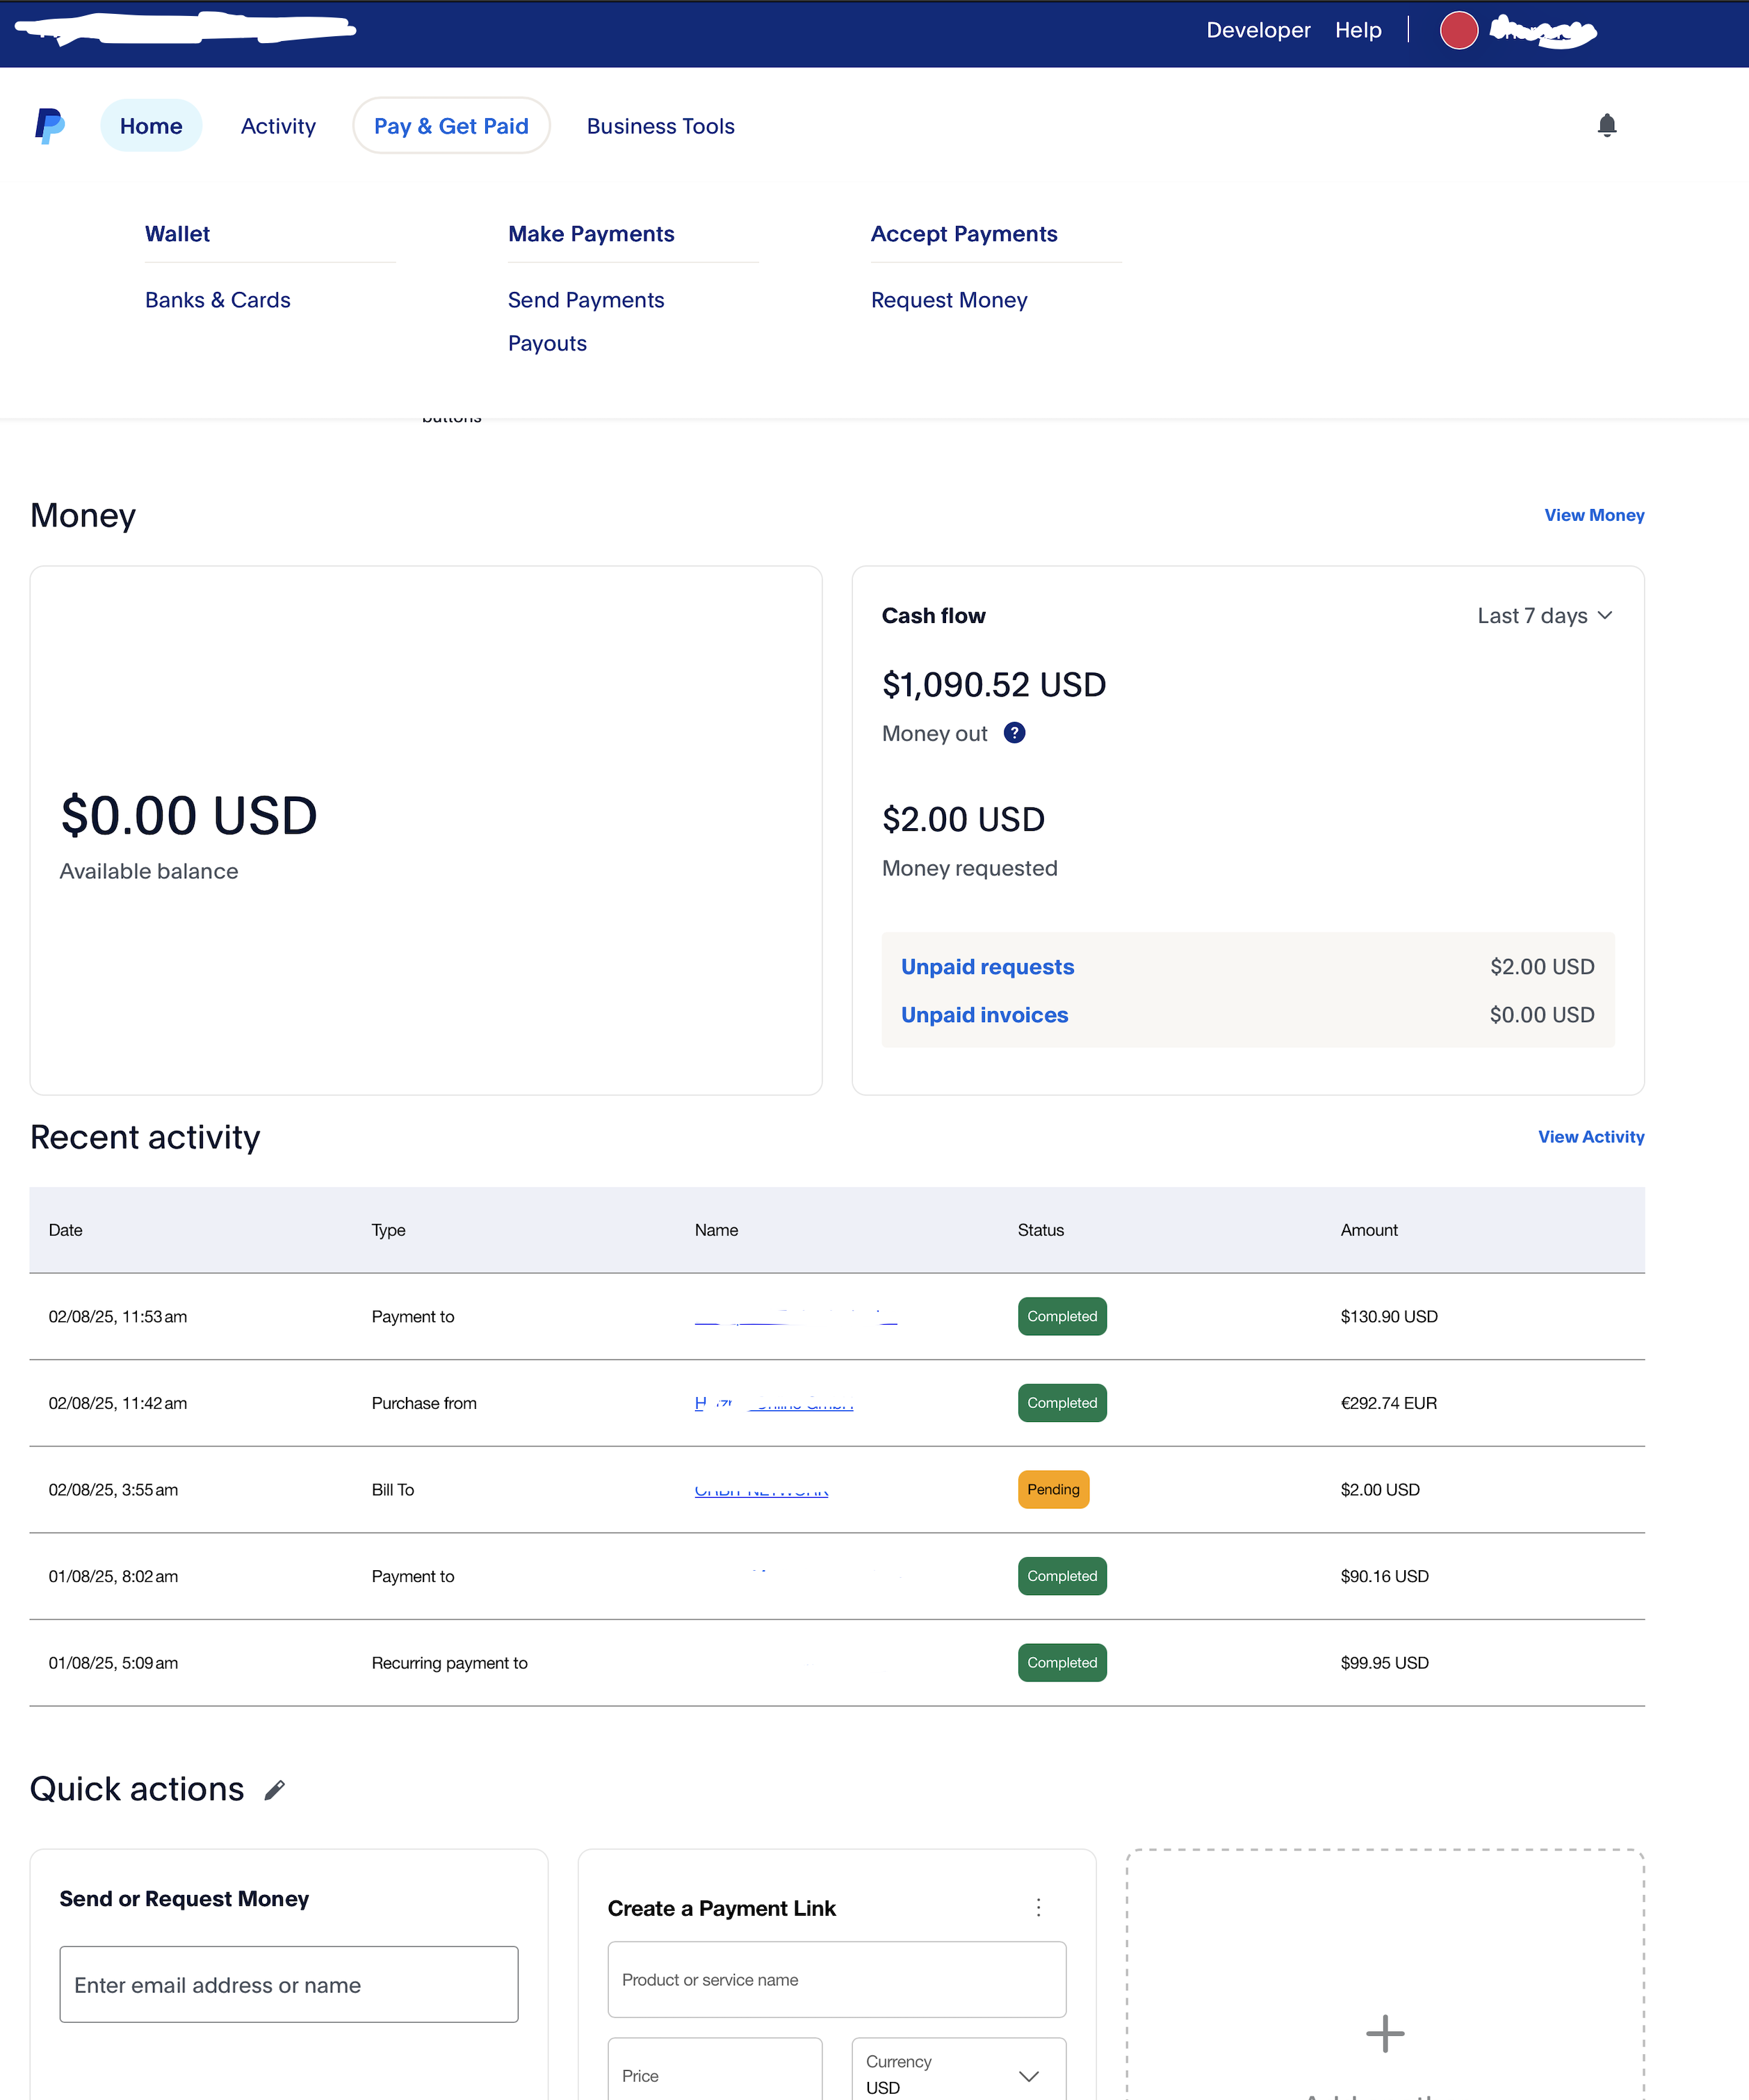
Task: Click the Type column header
Action: pos(389,1230)
